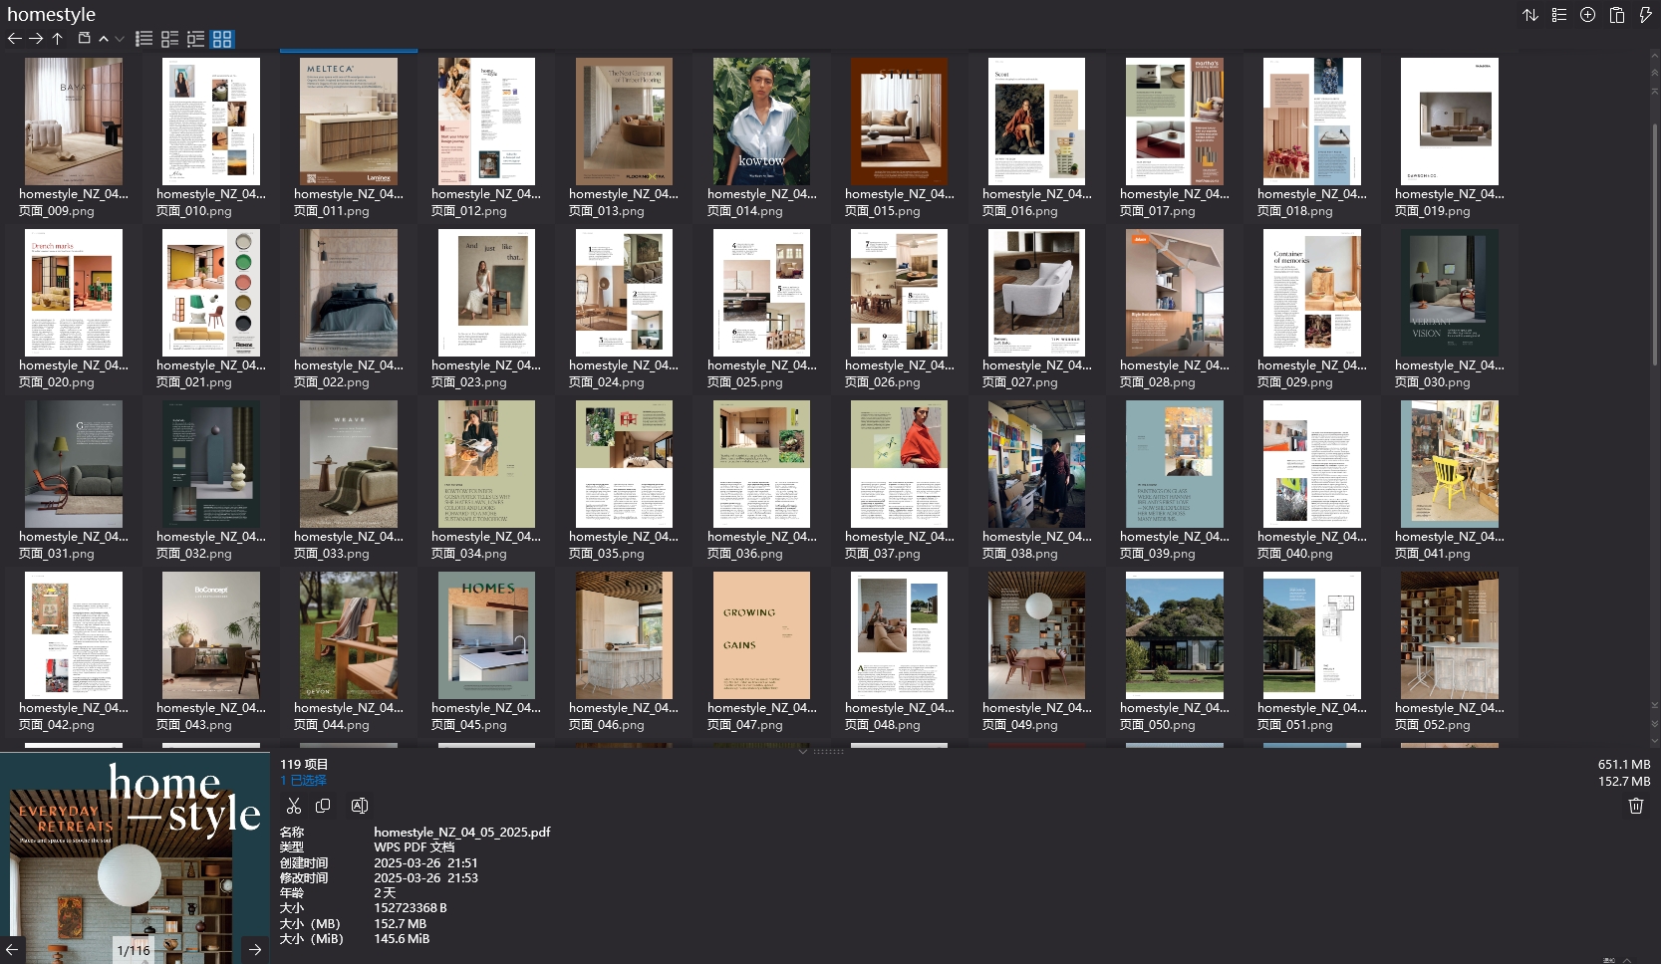The height and width of the screenshot is (964, 1661).
Task: Click the lightning bolt quick actions icon
Action: [x=1645, y=15]
